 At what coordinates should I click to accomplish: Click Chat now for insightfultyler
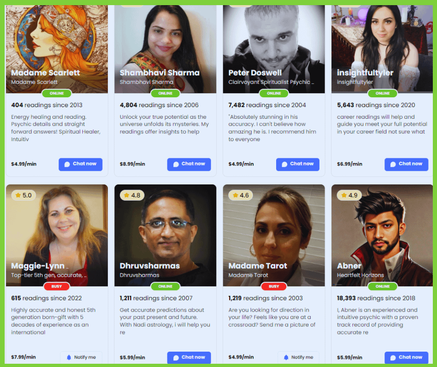pyautogui.click(x=406, y=164)
